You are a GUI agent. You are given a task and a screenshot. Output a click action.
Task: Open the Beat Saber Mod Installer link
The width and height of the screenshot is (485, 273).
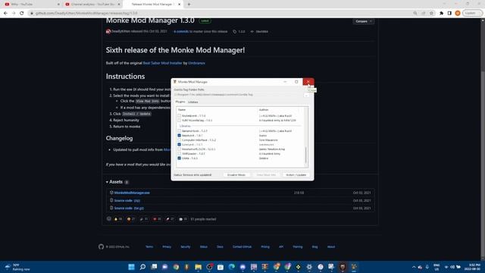click(x=162, y=63)
